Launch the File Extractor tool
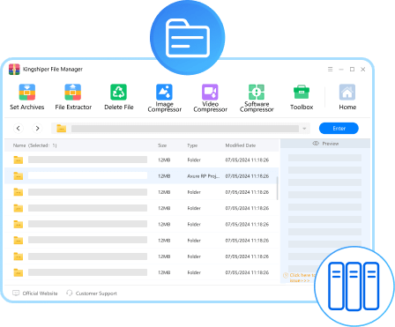Image resolution: width=395 pixels, height=327 pixels. pyautogui.click(x=73, y=93)
